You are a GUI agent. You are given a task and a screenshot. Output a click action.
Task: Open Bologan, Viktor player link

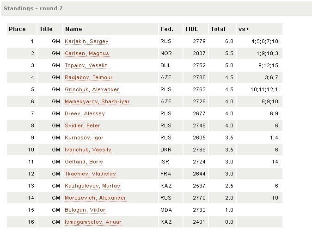[85, 210]
